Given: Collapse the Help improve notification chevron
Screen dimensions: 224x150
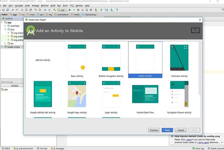Looking at the screenshot, I should click(x=222, y=142).
